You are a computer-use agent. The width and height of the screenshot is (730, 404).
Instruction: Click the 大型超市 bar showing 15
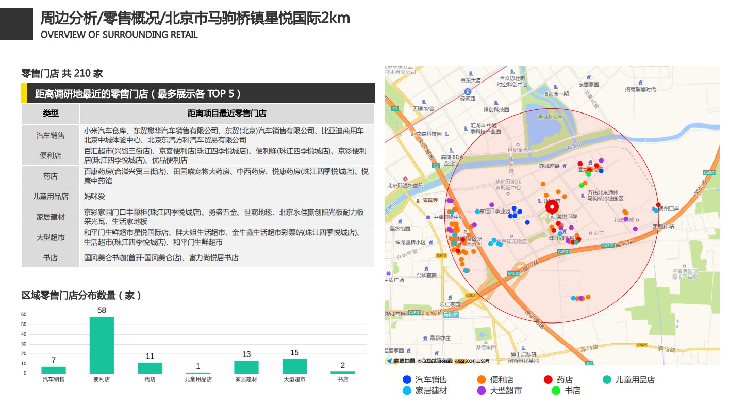point(294,366)
